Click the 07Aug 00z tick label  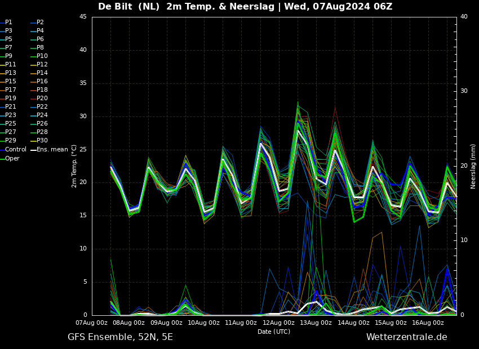[x=92, y=323]
